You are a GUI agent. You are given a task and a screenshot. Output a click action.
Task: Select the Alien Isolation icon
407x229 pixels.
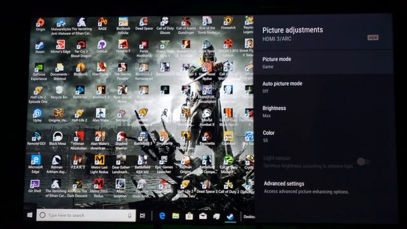click(120, 188)
